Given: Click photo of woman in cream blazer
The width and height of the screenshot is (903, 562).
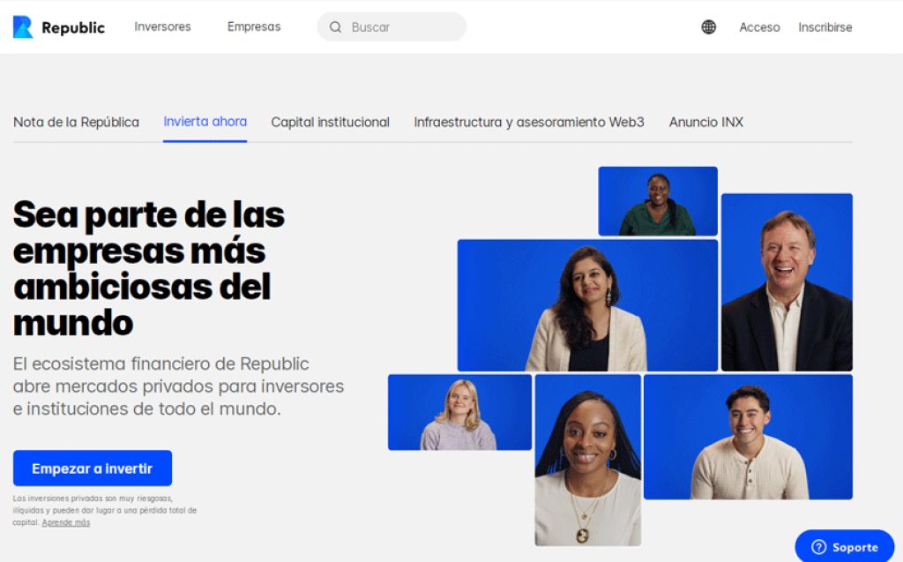Looking at the screenshot, I should [x=587, y=305].
